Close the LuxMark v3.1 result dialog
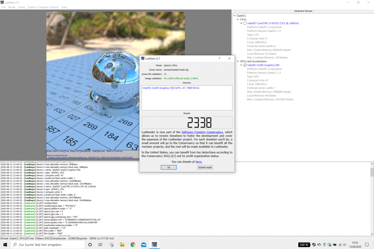The width and height of the screenshot is (374, 249). pyautogui.click(x=229, y=58)
